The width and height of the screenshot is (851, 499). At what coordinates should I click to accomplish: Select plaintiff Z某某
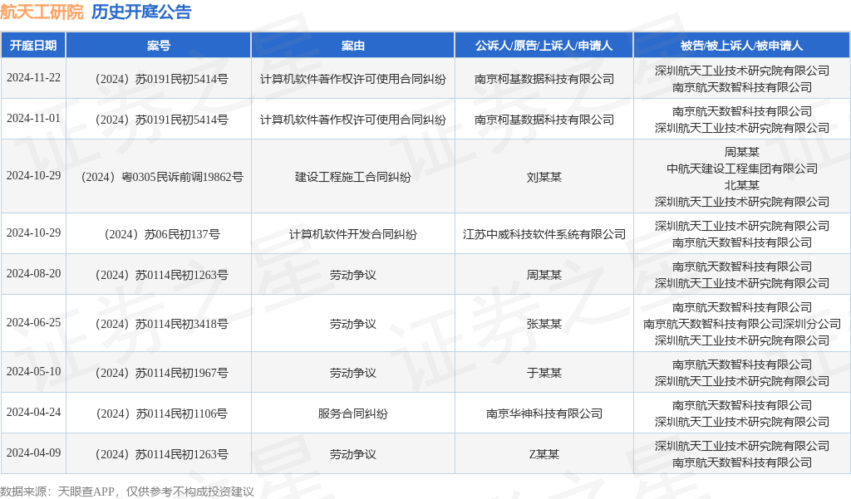coord(544,454)
